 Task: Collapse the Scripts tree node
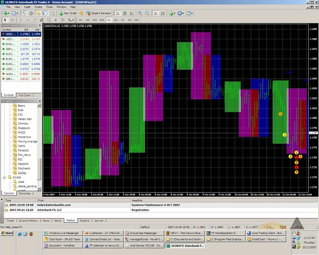4,177
